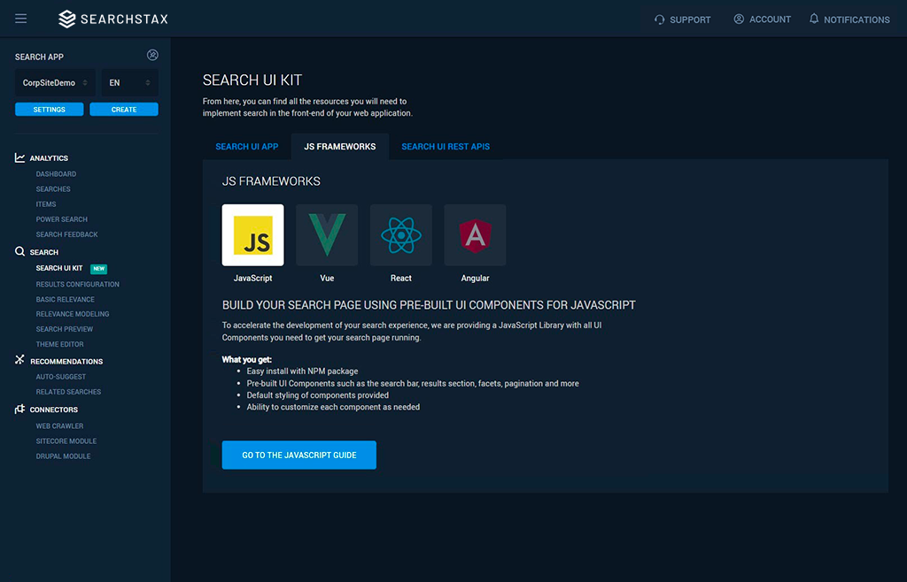Image resolution: width=907 pixels, height=582 pixels.
Task: Select the Vue framework tile
Action: pos(326,235)
